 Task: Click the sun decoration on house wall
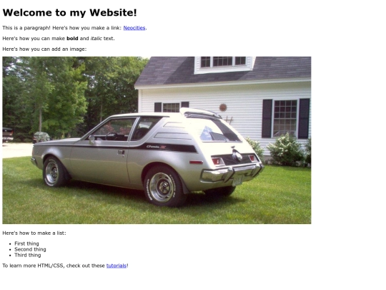pos(223,107)
